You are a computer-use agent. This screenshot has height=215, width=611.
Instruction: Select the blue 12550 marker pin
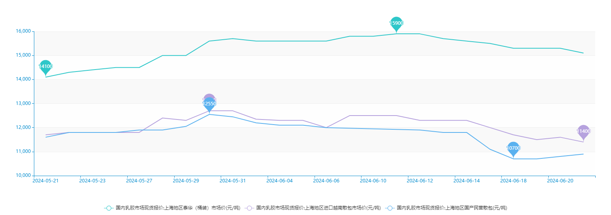pyautogui.click(x=209, y=104)
